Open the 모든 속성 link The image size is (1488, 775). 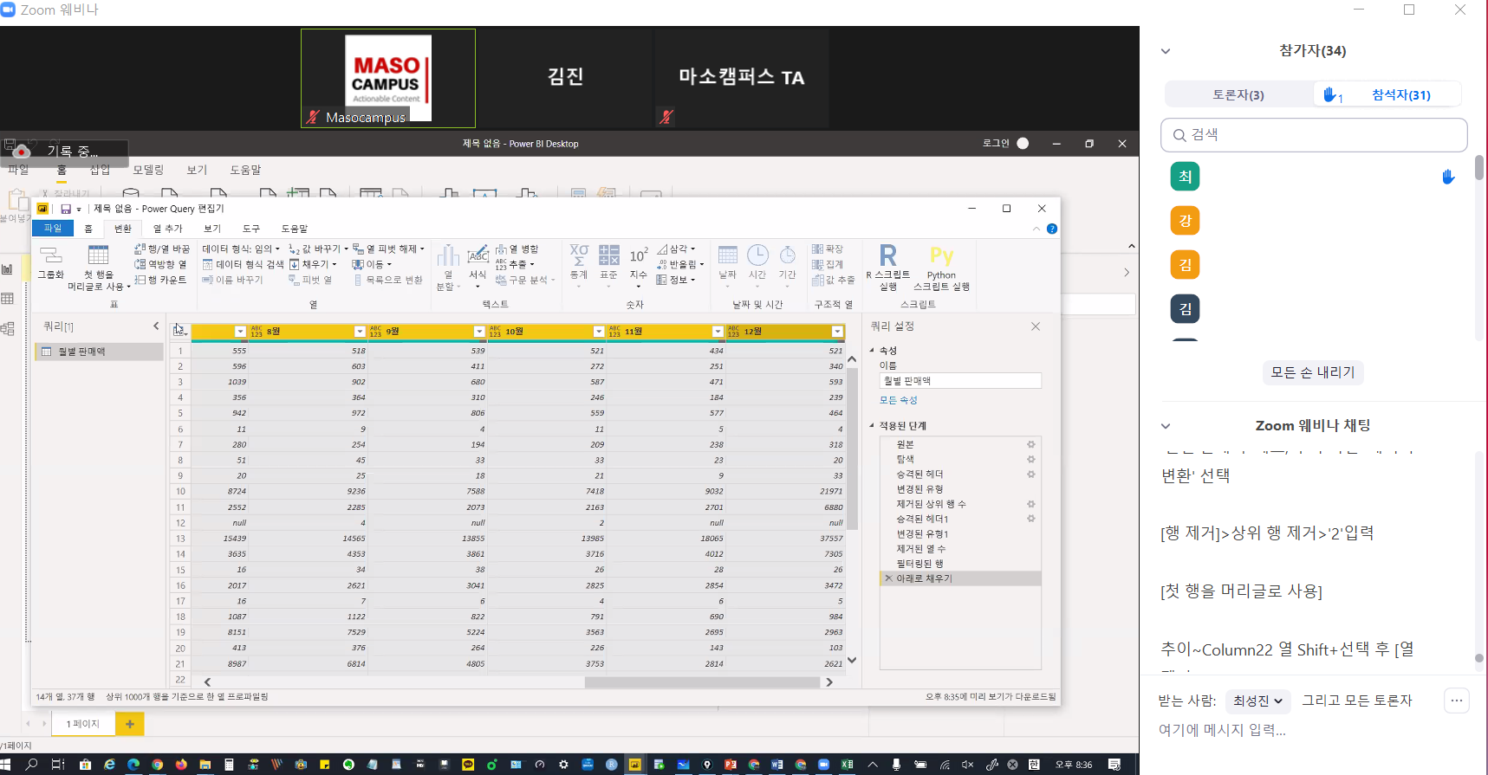click(898, 400)
